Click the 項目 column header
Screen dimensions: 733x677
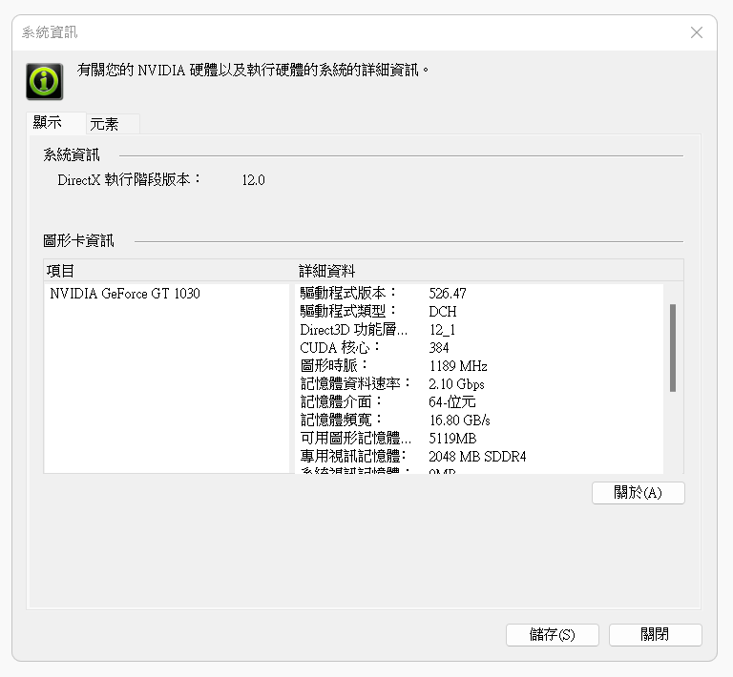(169, 271)
